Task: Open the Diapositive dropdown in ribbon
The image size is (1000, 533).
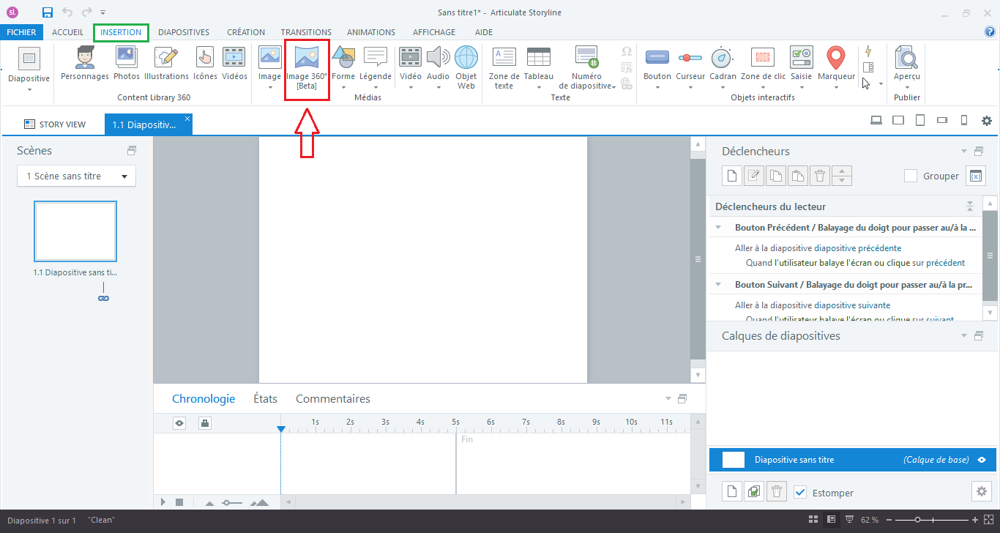Action: click(29, 69)
